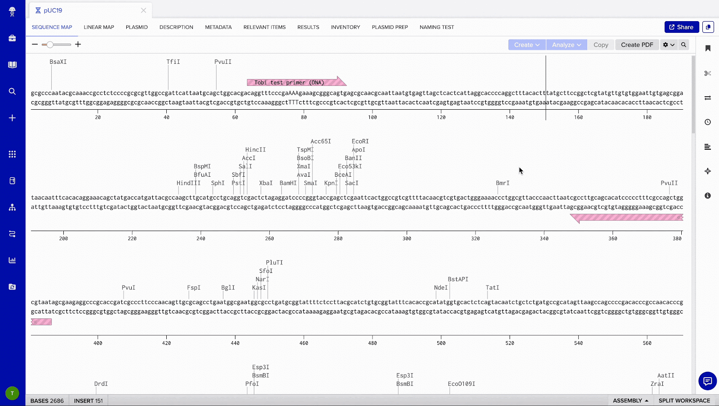This screenshot has width=719, height=406.
Task: Open the Analyze dropdown
Action: coord(566,45)
